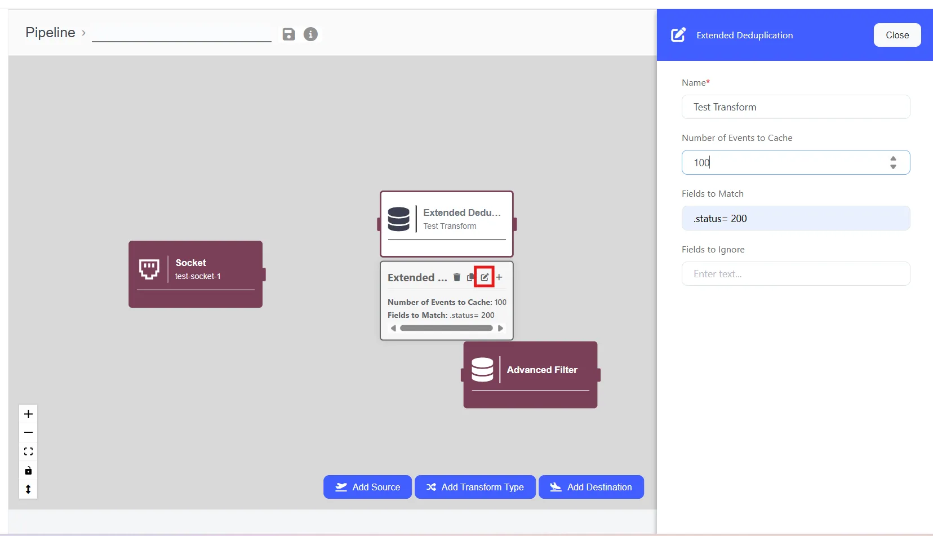The height and width of the screenshot is (536, 933).
Task: Open the edit pencil icon on Extended card
Action: coord(485,277)
